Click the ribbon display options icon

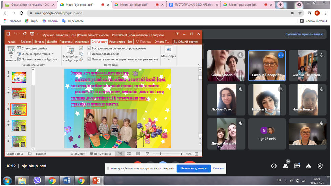[178, 34]
